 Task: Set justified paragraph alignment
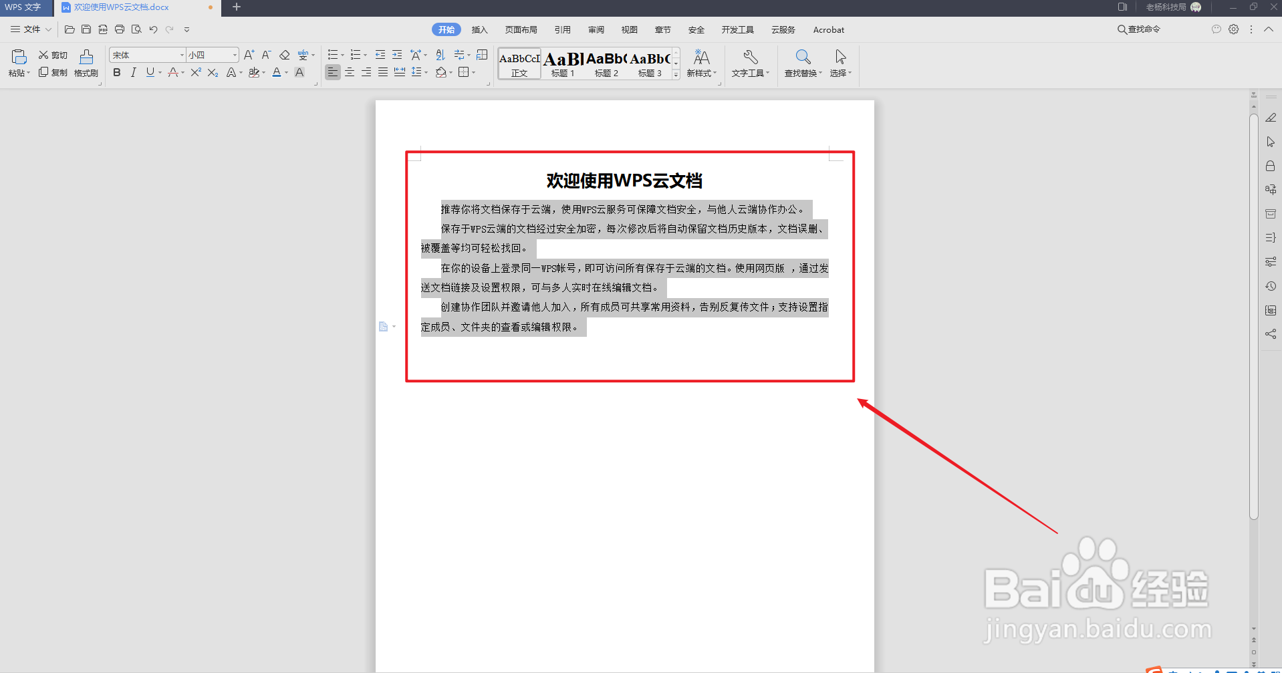[x=383, y=72]
